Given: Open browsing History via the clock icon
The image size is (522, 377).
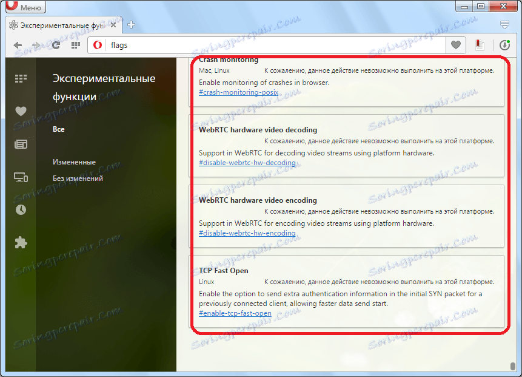Looking at the screenshot, I should tap(21, 209).
